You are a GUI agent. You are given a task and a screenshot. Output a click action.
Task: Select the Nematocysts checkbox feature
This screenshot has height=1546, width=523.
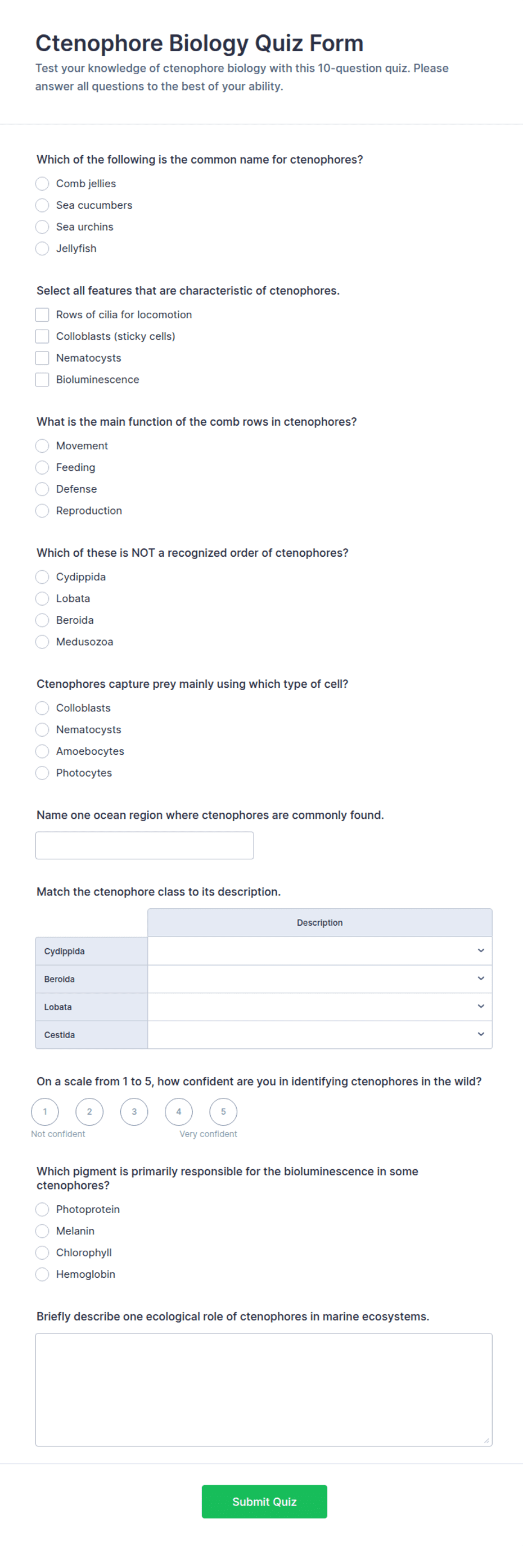click(42, 358)
